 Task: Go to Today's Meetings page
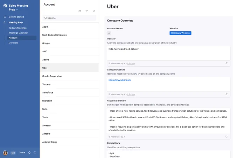tap(17, 28)
